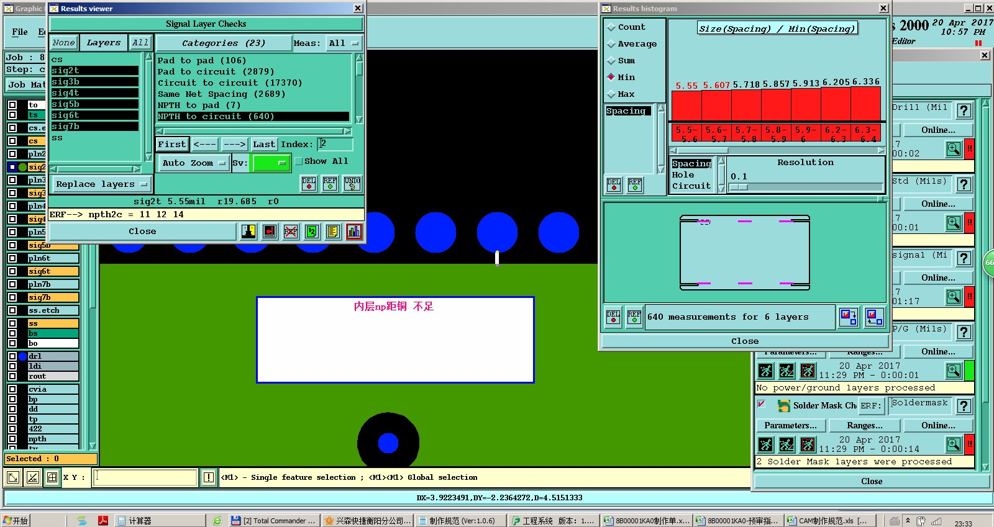
Task: Click scroll-down arrow of Spacing/Hole/Circuit list
Action: (x=722, y=188)
